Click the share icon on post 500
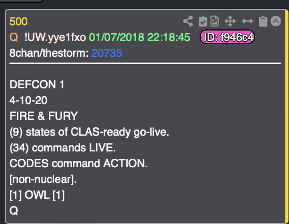Image resolution: width=289 pixels, height=224 pixels. click(188, 21)
